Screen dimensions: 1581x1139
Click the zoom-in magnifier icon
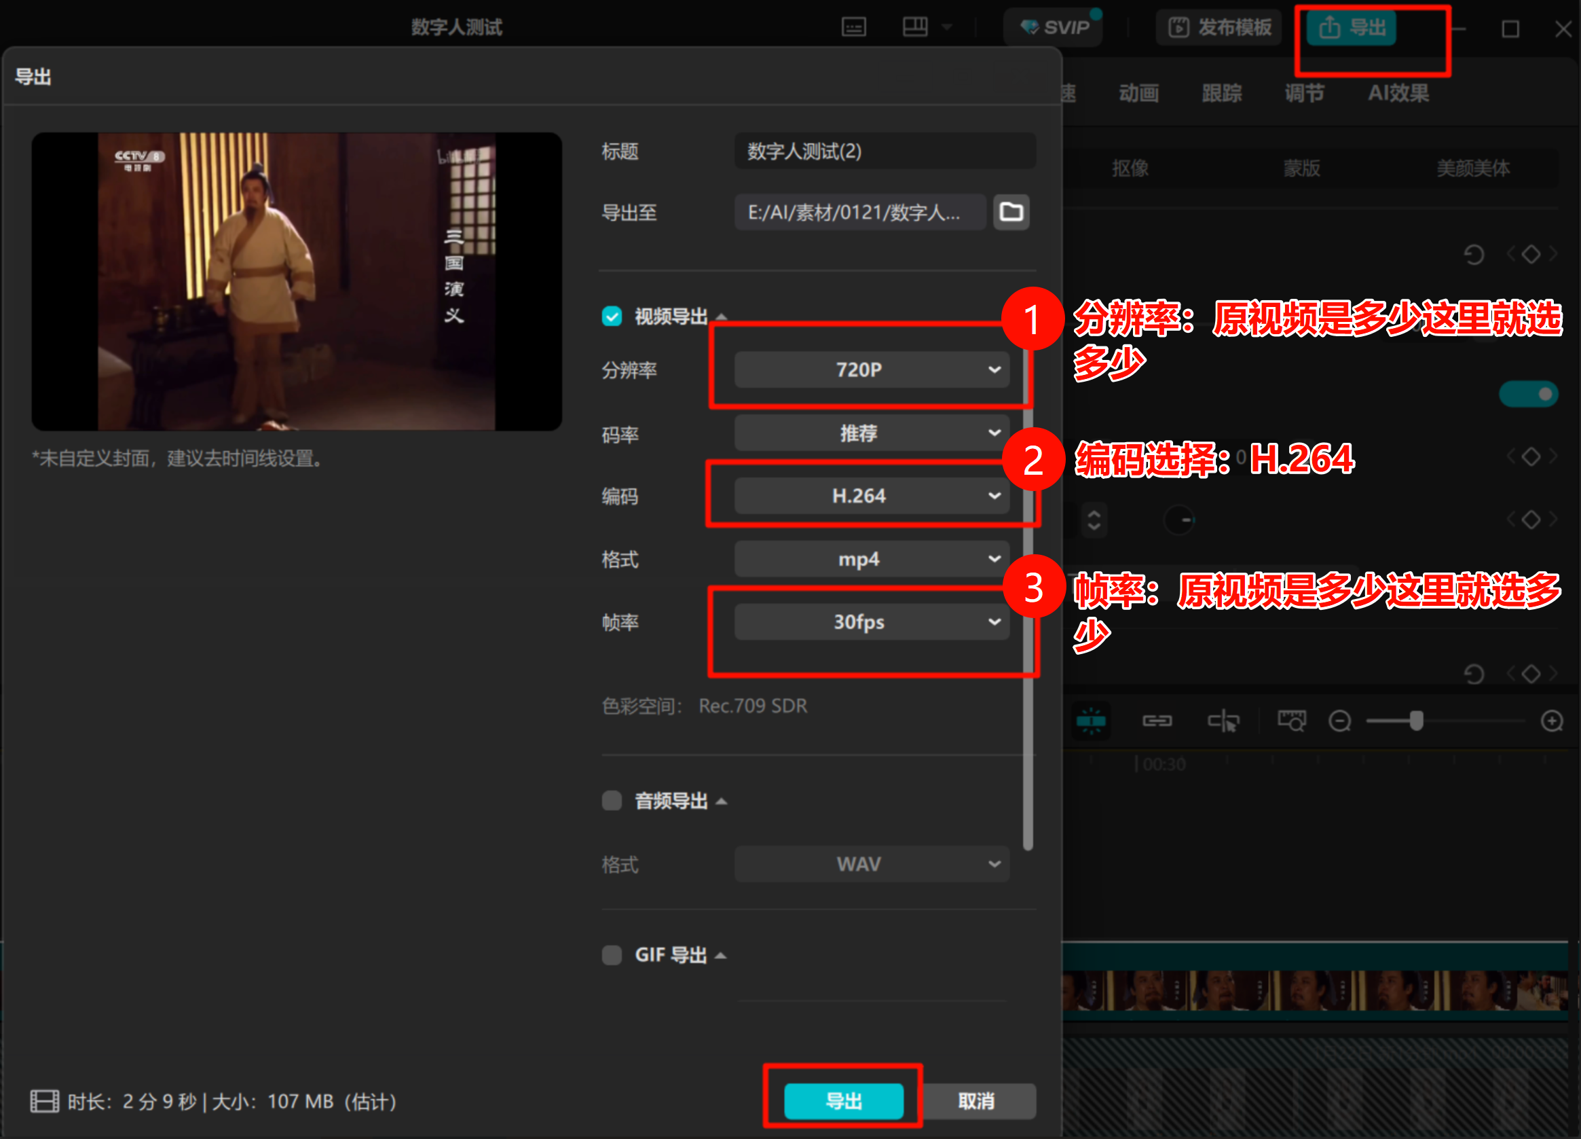click(1553, 722)
